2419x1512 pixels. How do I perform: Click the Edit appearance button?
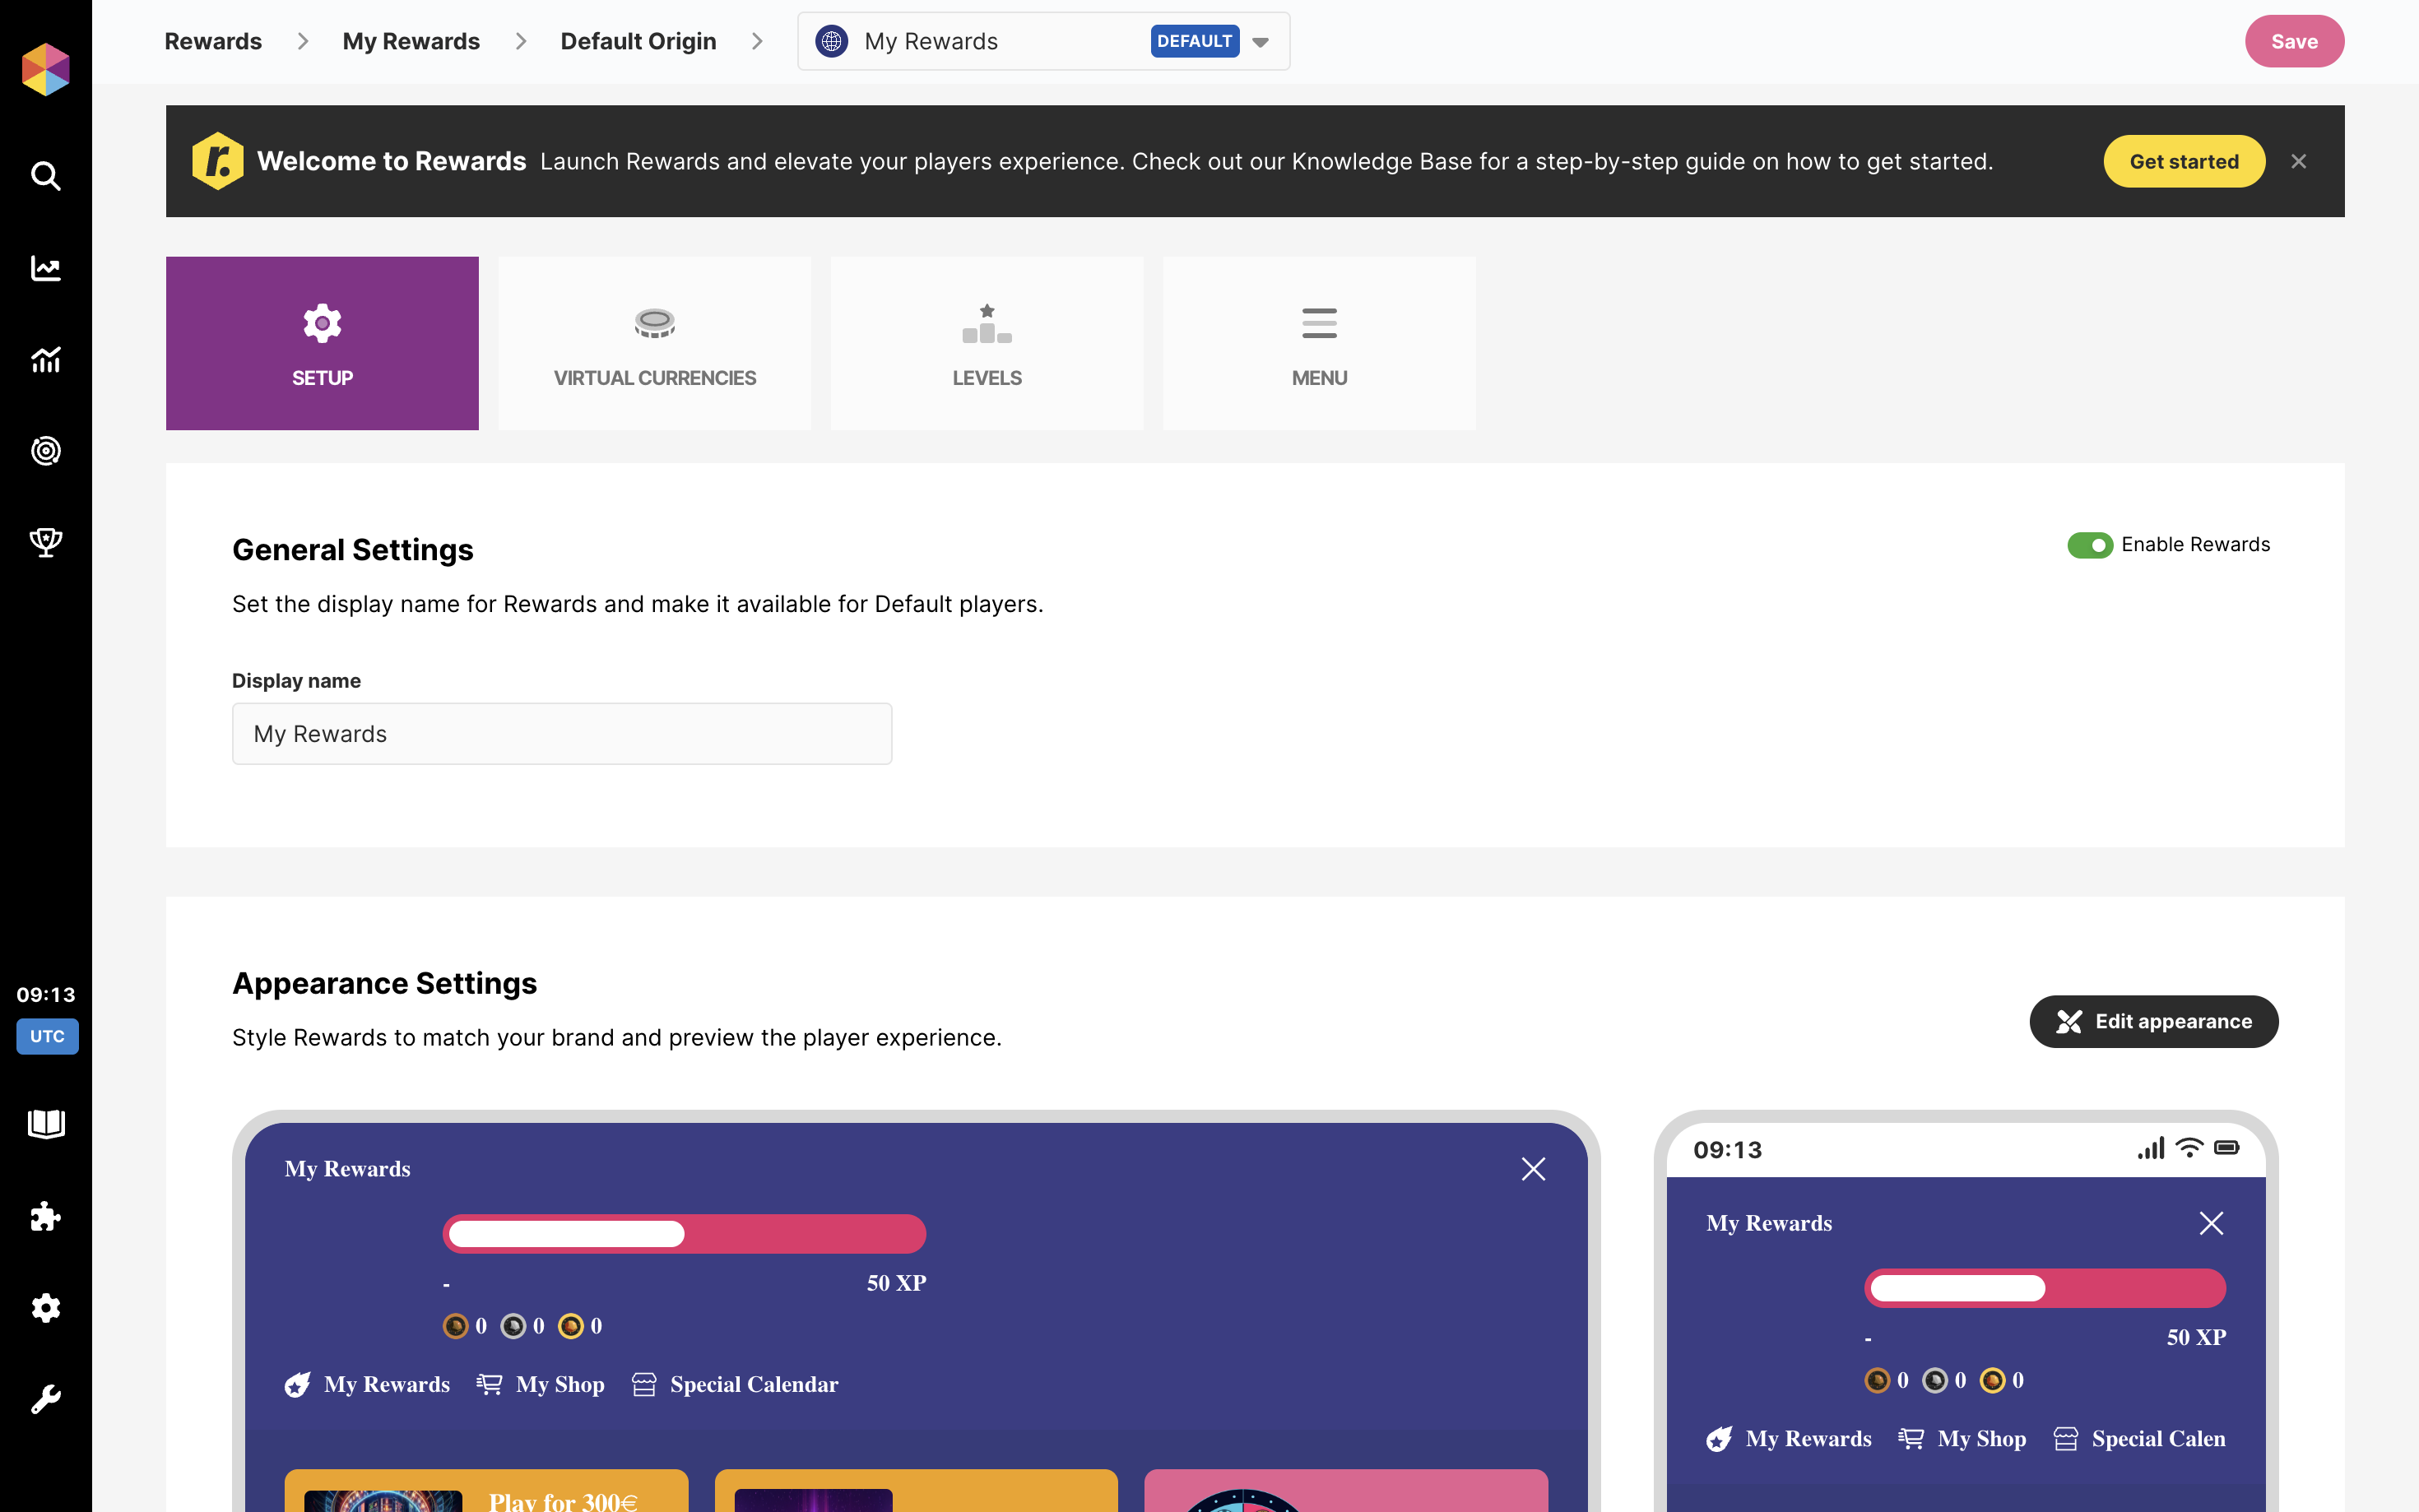(2153, 1021)
